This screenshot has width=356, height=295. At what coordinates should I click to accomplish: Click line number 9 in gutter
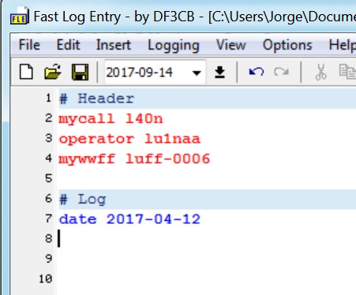tap(49, 259)
